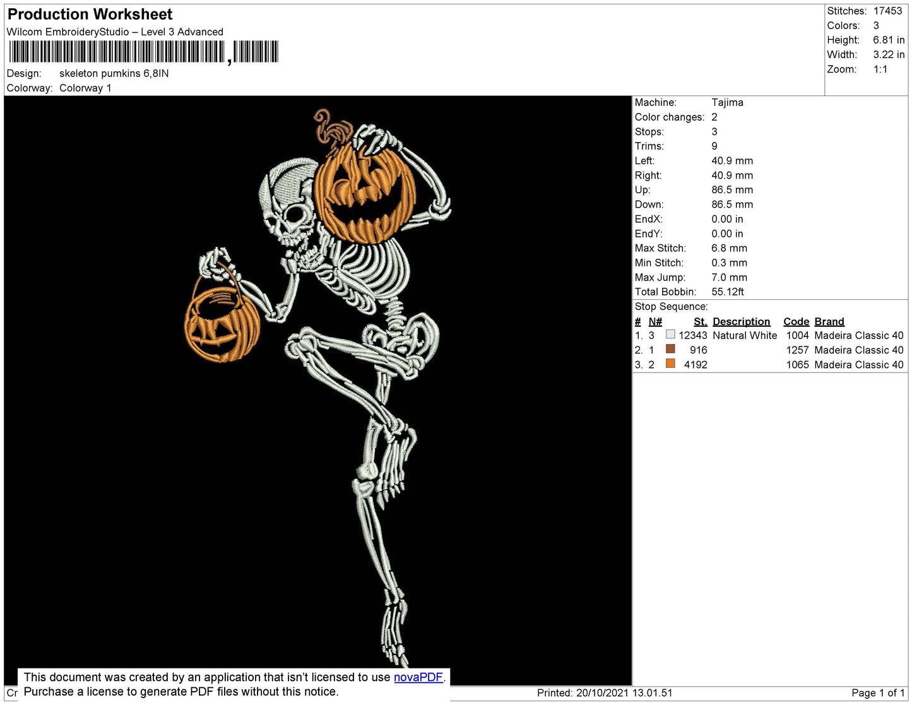The width and height of the screenshot is (912, 705).
Task: Click thread code '1004'
Action: click(797, 335)
